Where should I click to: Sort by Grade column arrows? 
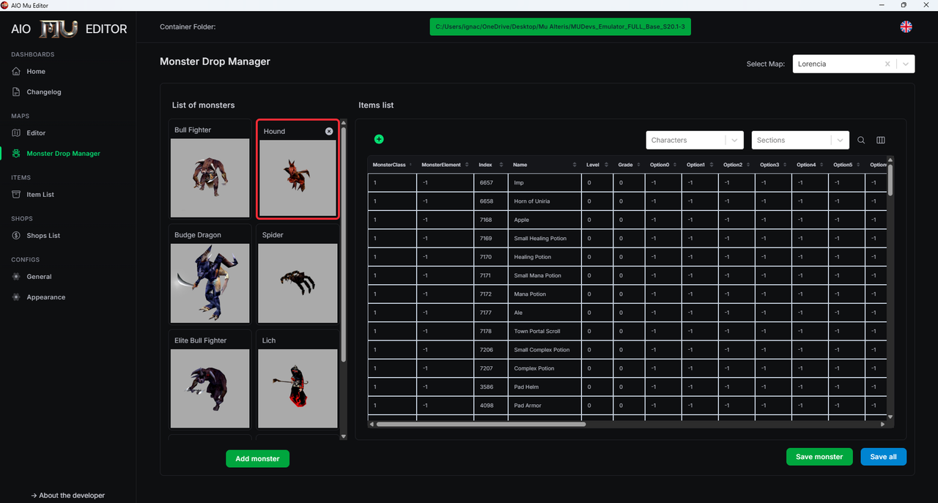pyautogui.click(x=639, y=165)
